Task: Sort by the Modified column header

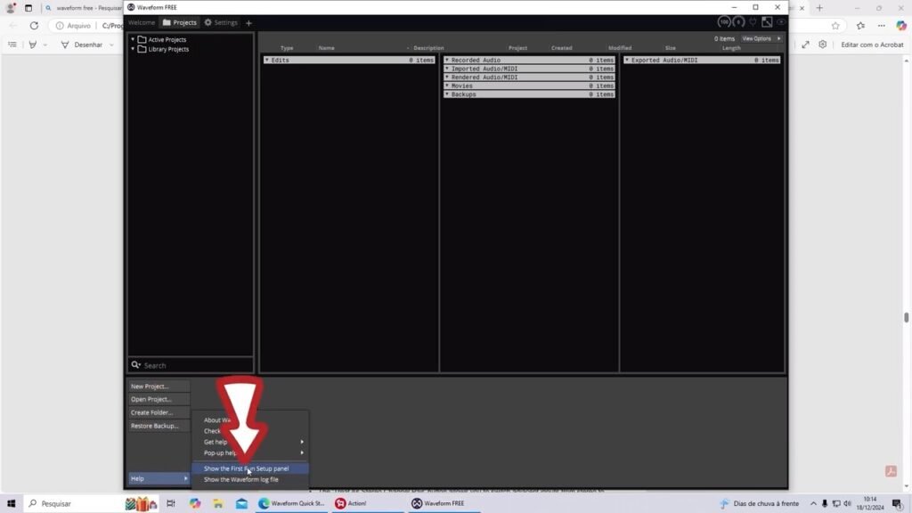Action: click(x=620, y=48)
